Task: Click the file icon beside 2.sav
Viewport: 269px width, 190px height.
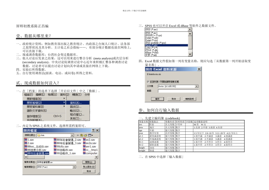Action: coord(26,143)
